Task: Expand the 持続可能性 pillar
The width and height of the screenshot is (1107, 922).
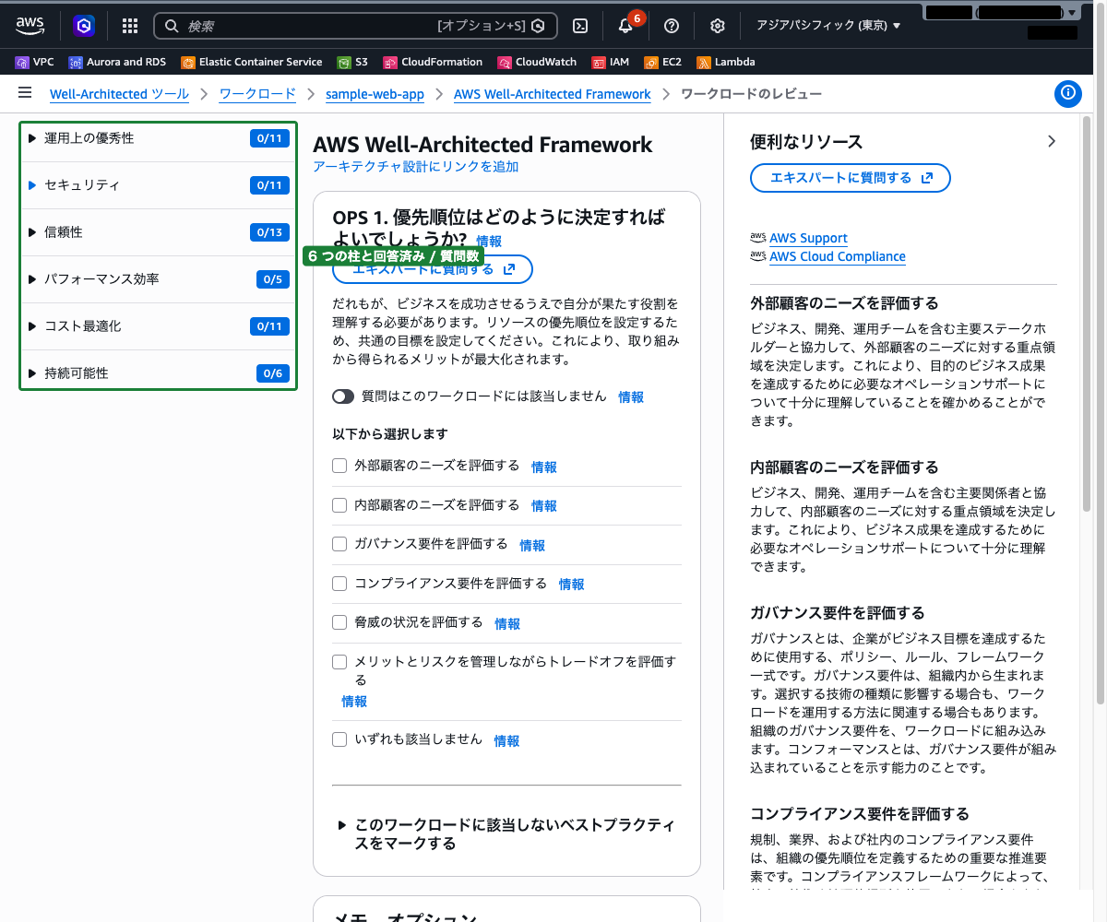Action: coord(32,373)
